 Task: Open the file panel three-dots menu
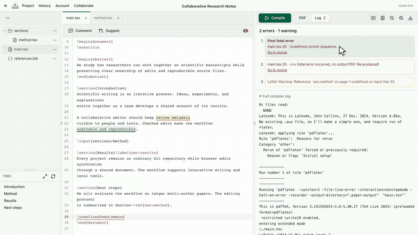[x=7, y=18]
